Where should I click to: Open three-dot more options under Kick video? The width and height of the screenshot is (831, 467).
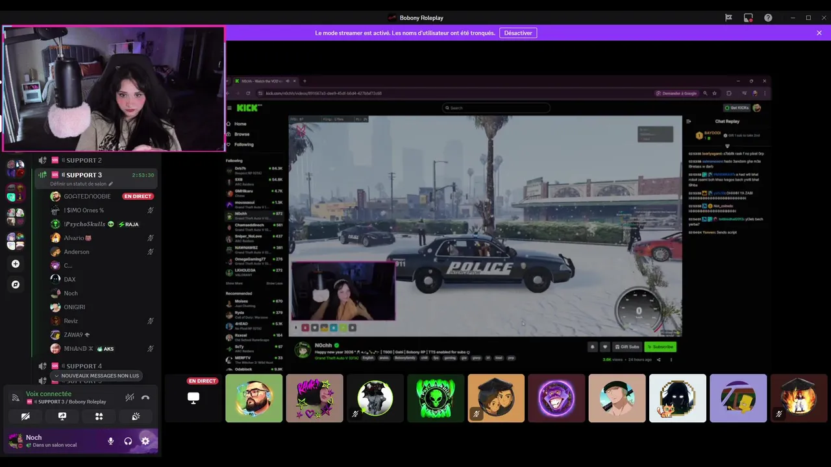point(671,359)
